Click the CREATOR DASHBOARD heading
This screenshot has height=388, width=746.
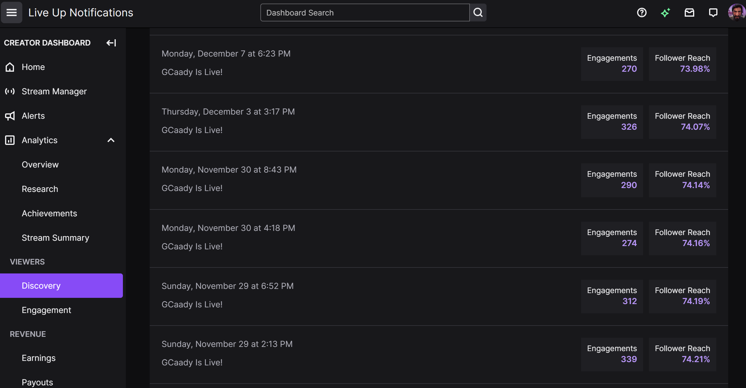coord(47,43)
